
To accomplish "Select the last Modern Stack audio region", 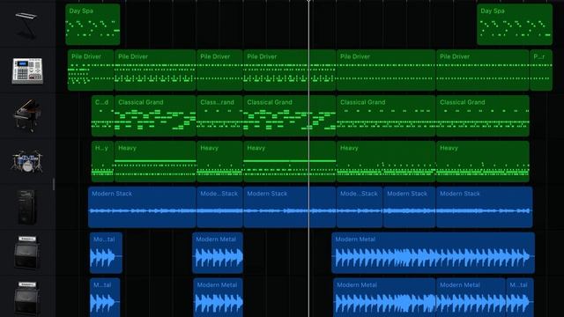I will (x=484, y=207).
